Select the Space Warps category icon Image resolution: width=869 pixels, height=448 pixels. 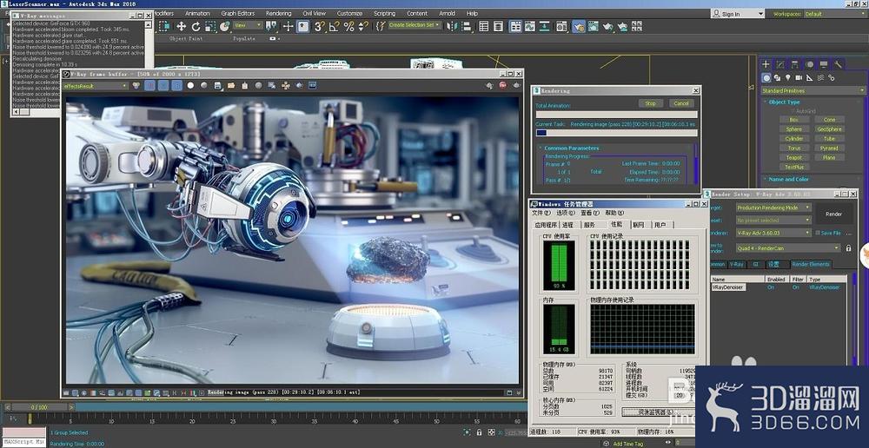(821, 78)
